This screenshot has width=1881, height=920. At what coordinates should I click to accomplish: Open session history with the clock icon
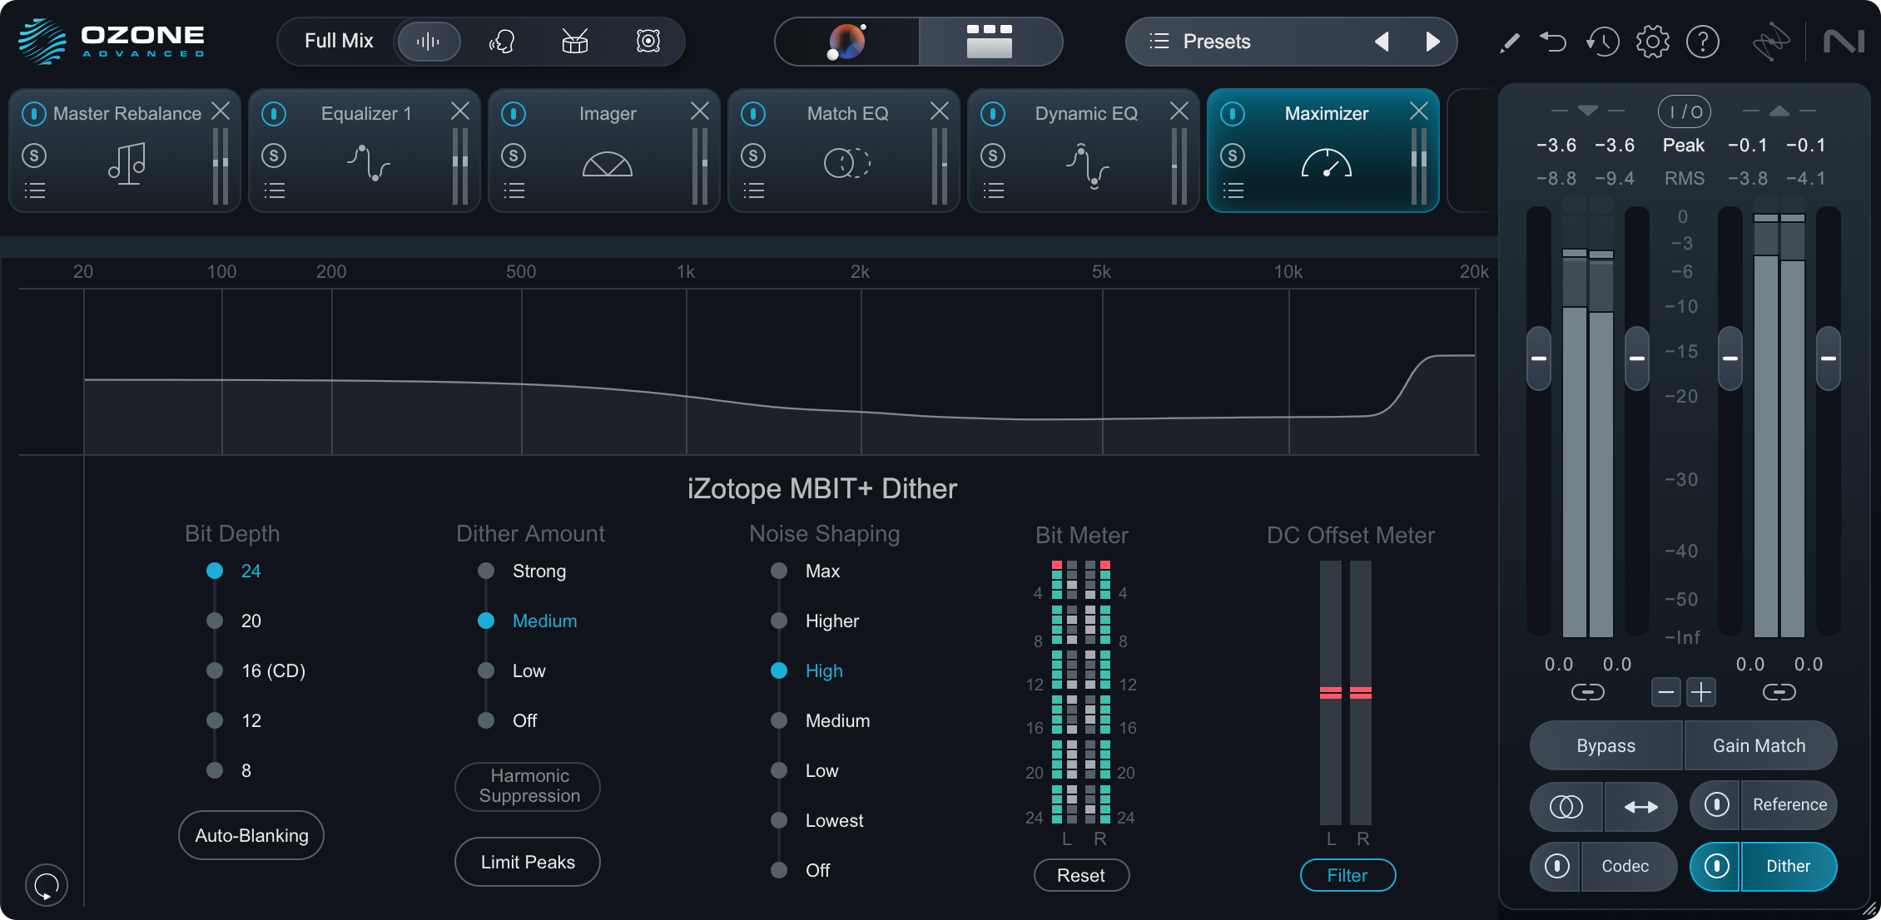1602,41
